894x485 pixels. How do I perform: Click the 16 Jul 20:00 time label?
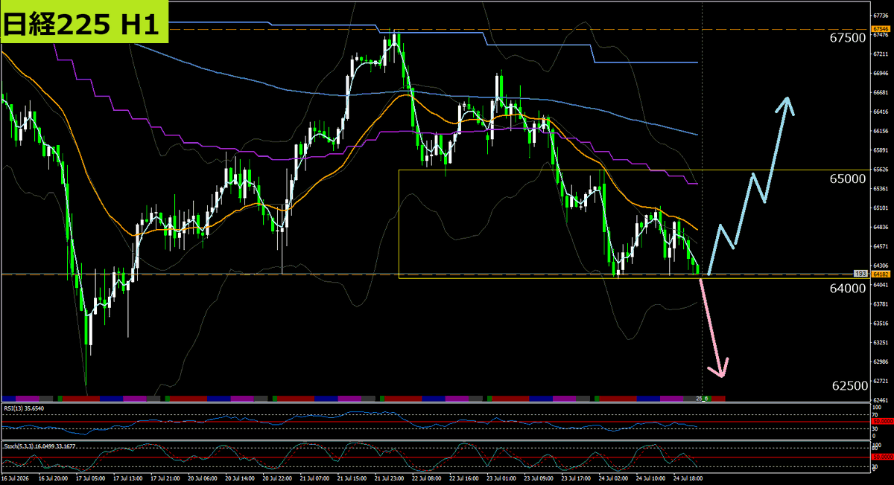pos(54,479)
